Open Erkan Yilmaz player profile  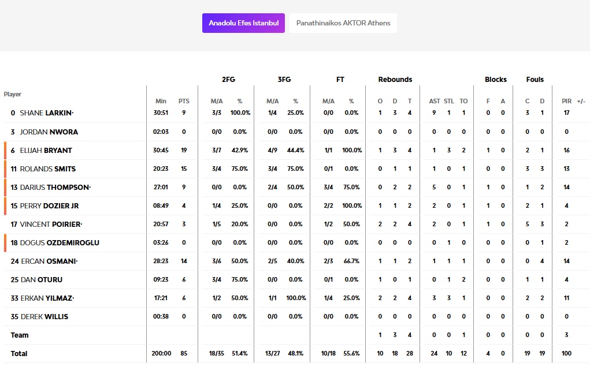47,298
